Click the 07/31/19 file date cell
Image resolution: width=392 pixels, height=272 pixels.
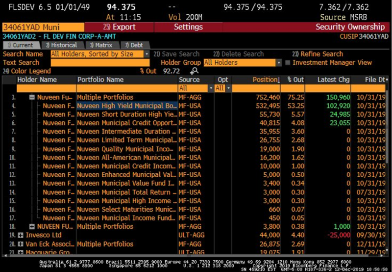pos(371,192)
